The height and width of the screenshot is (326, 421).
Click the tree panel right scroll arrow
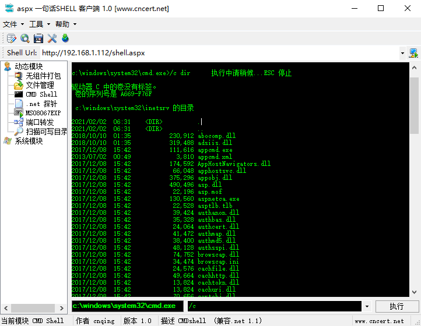click(x=62, y=308)
